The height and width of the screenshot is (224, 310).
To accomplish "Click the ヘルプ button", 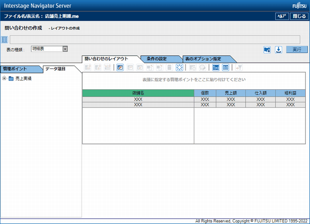I will pyautogui.click(x=282, y=16).
